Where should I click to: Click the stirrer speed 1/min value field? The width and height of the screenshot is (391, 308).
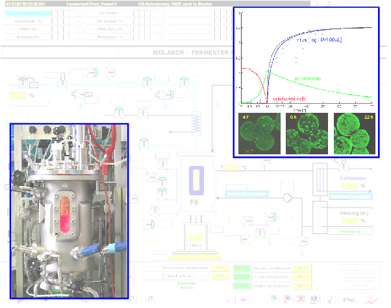pos(195,237)
